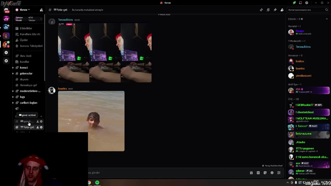Open Chrome from the taskbar
Image resolution: width=331 pixels, height=186 pixels.
(89, 183)
